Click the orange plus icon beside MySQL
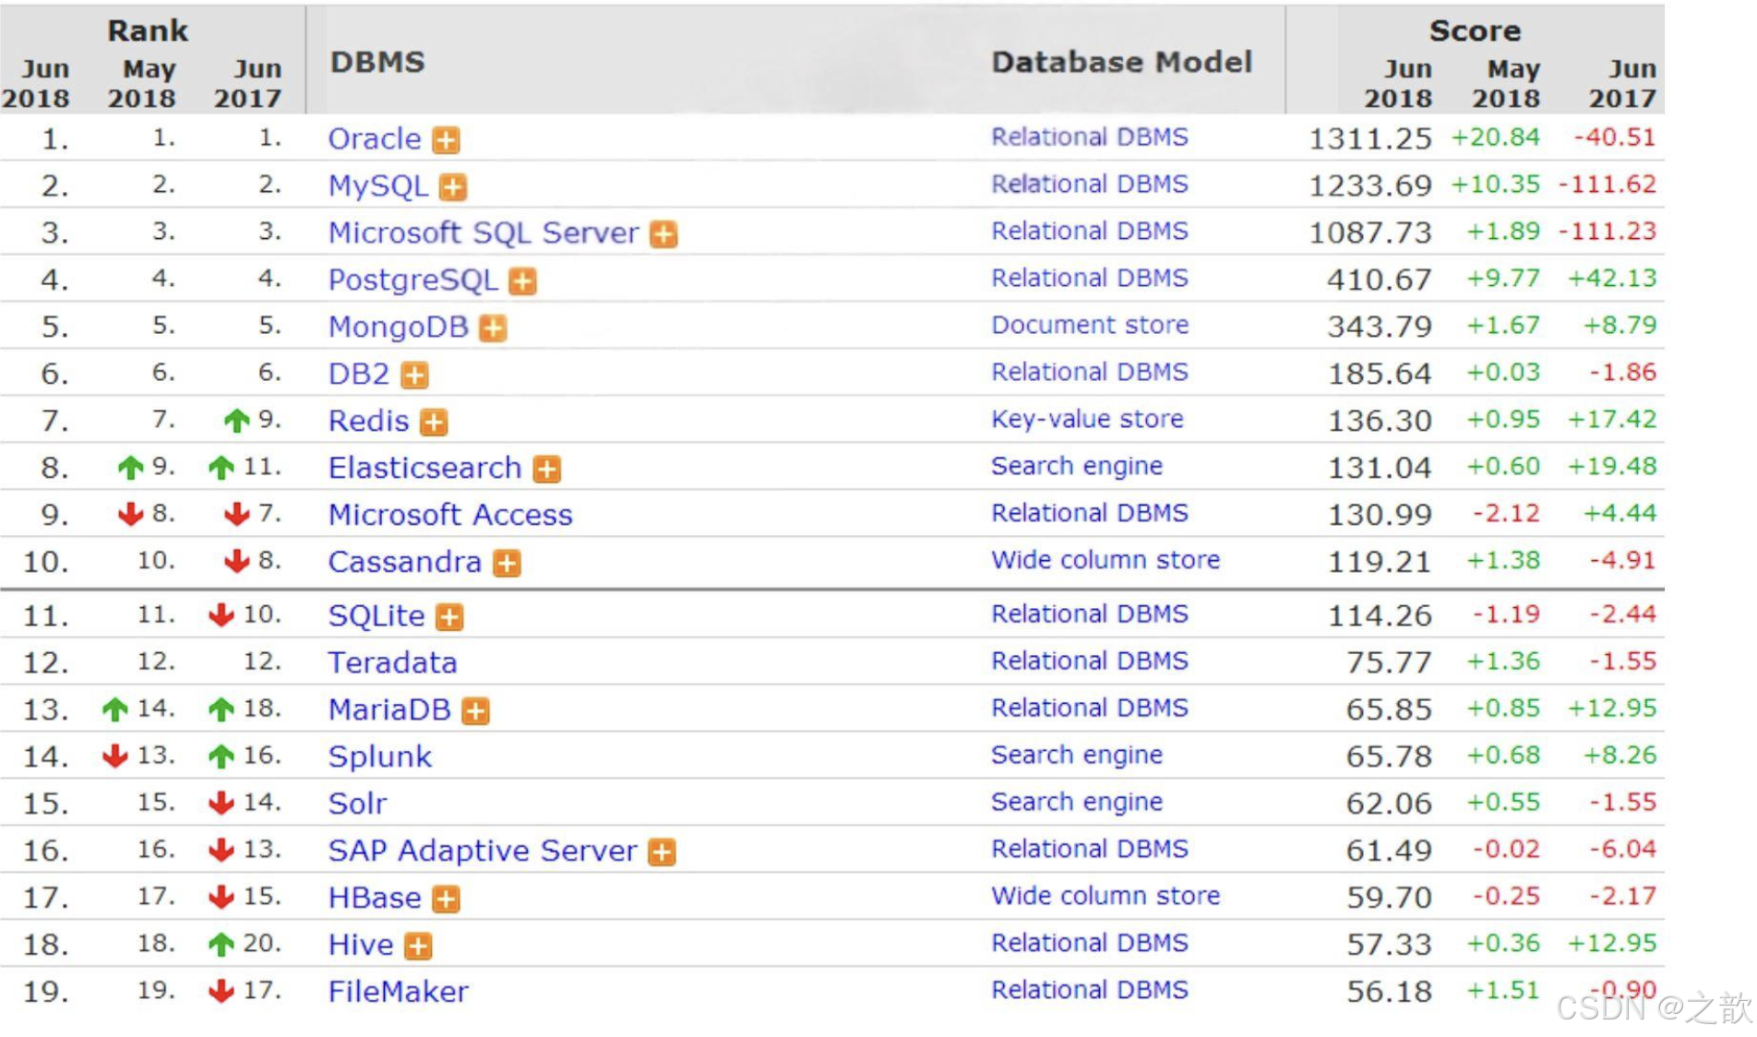The image size is (1757, 1037). coord(453,187)
